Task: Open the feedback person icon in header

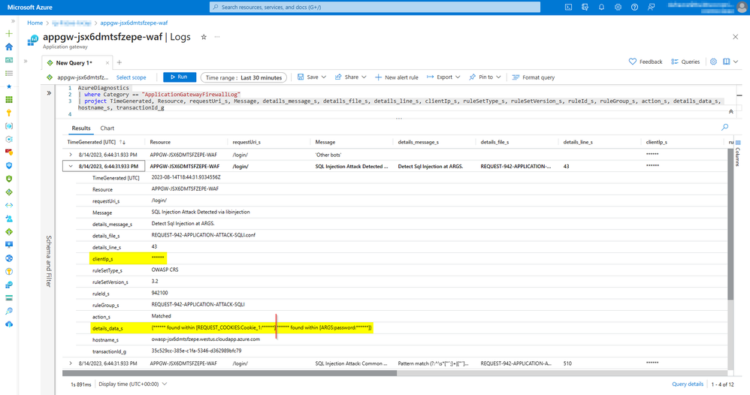Action: (x=651, y=8)
